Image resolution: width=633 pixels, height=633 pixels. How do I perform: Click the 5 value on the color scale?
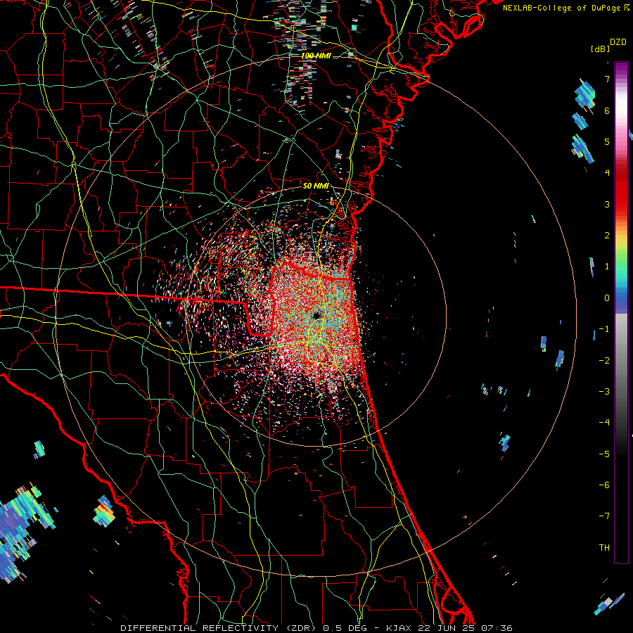click(x=607, y=141)
